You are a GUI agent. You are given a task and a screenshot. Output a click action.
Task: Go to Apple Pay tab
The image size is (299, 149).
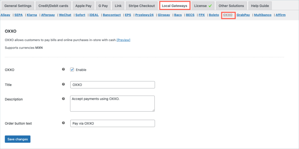pos(83,6)
